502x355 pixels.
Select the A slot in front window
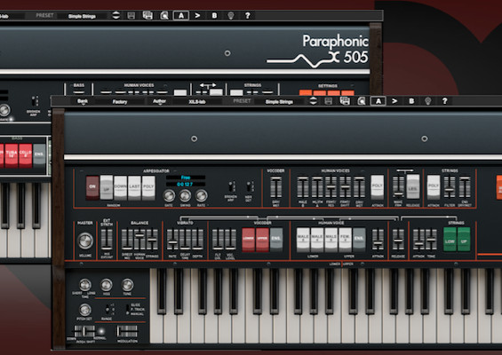[378, 101]
